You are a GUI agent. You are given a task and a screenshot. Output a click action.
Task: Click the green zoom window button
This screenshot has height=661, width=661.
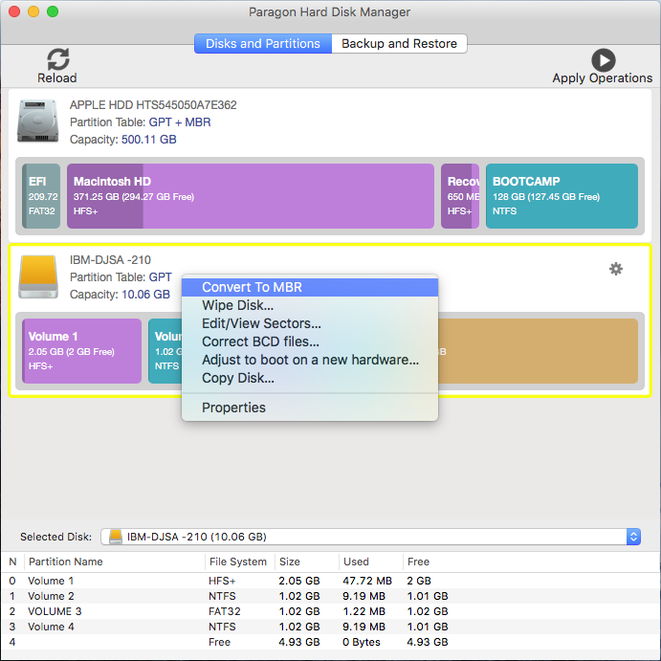pyautogui.click(x=53, y=11)
